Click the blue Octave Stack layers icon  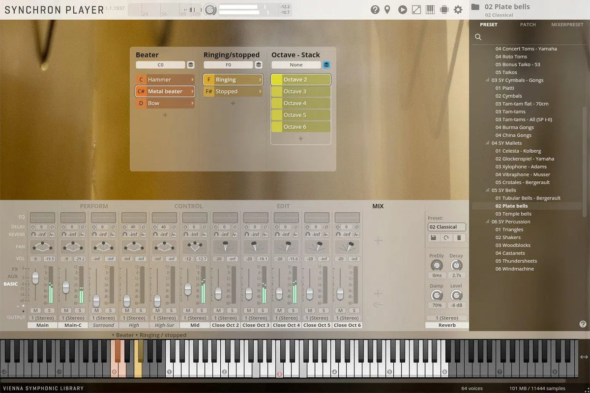[x=326, y=65]
